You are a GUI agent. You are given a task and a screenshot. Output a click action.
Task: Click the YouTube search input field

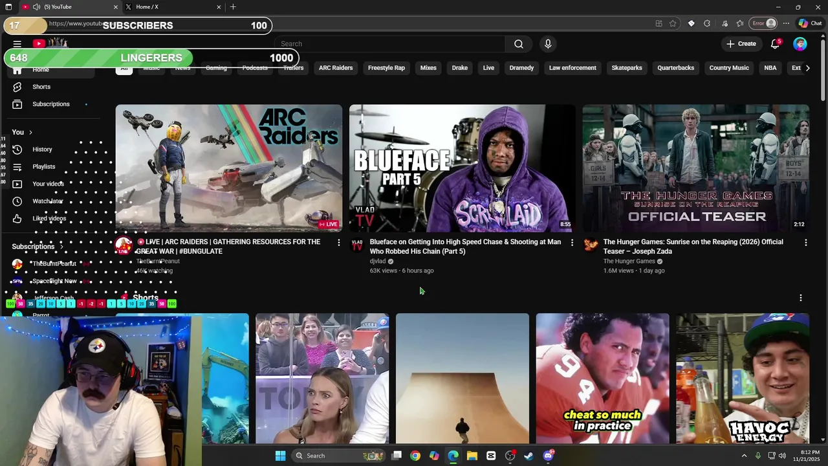click(389, 44)
